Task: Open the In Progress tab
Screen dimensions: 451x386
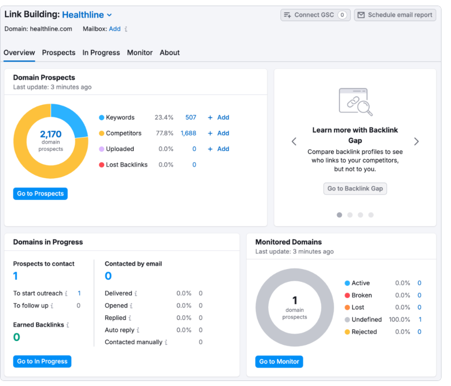Action: tap(101, 52)
